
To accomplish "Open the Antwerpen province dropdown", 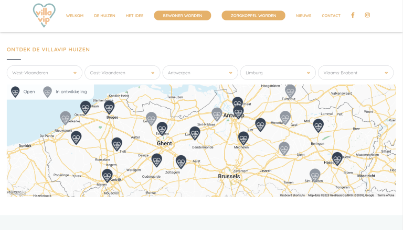I will [200, 73].
